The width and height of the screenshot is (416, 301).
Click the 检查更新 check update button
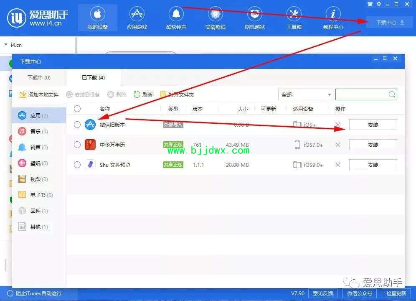point(396,293)
